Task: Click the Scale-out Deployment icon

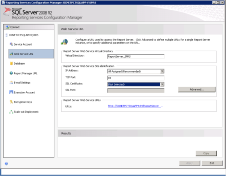Action: pyautogui.click(x=11, y=112)
